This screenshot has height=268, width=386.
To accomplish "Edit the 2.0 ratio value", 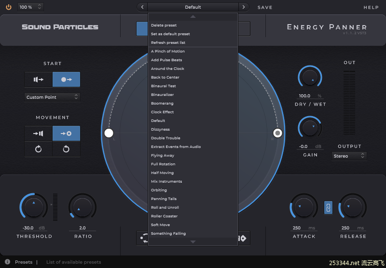I will [83, 228].
